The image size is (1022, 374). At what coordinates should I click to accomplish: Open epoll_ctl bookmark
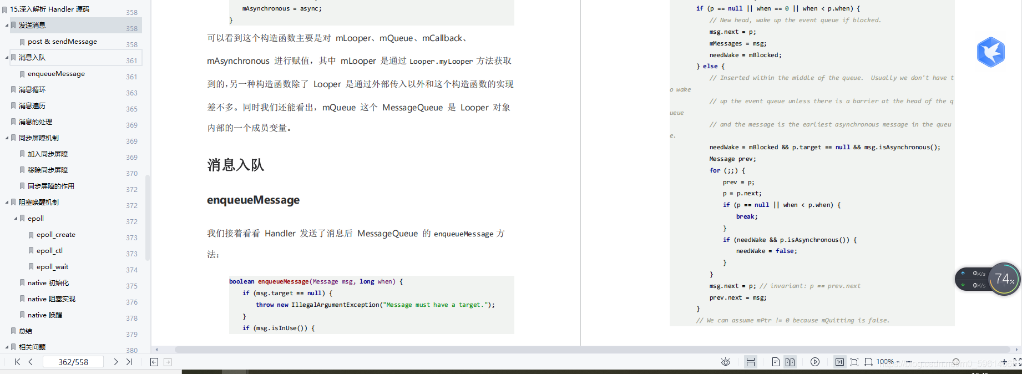49,250
